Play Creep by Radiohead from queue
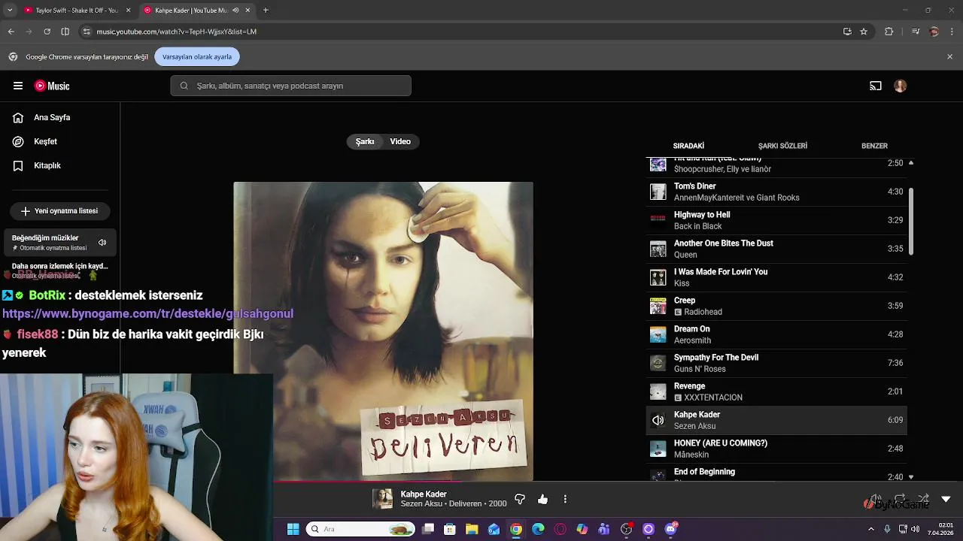Viewport: 963px width, 541px height. pyautogui.click(x=776, y=306)
